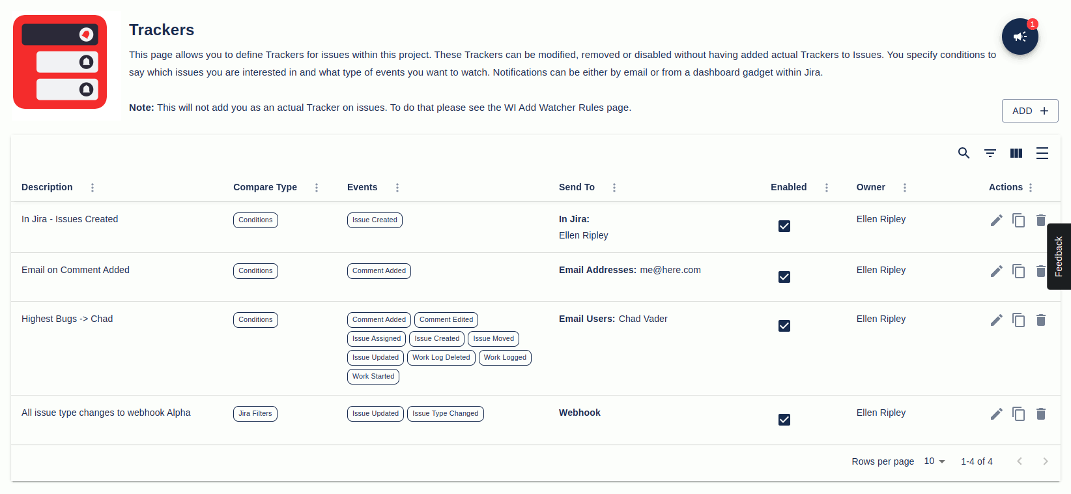Click the filter icon in the table toolbar
Image resolution: width=1071 pixels, height=494 pixels.
(990, 153)
